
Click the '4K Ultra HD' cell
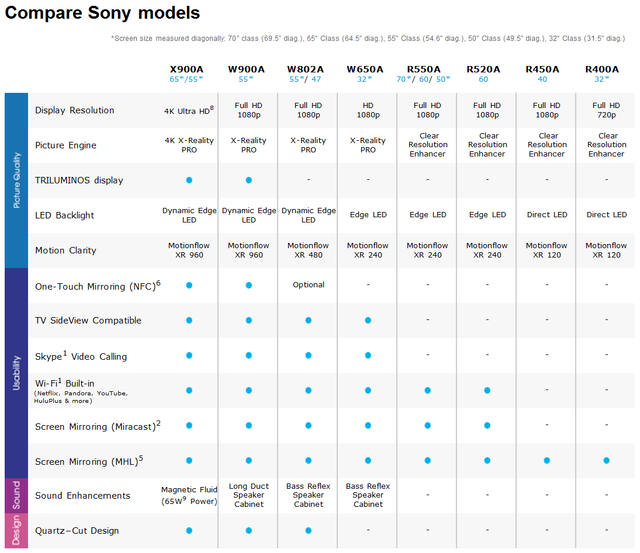[x=189, y=110]
